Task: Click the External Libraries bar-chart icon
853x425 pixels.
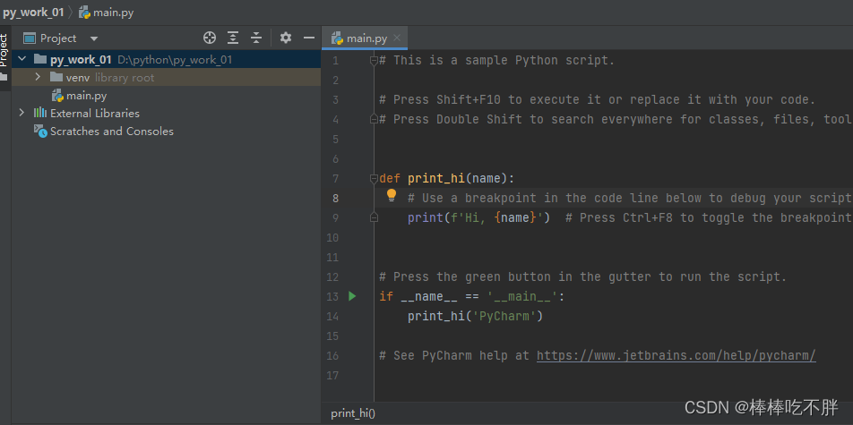Action: coord(40,113)
